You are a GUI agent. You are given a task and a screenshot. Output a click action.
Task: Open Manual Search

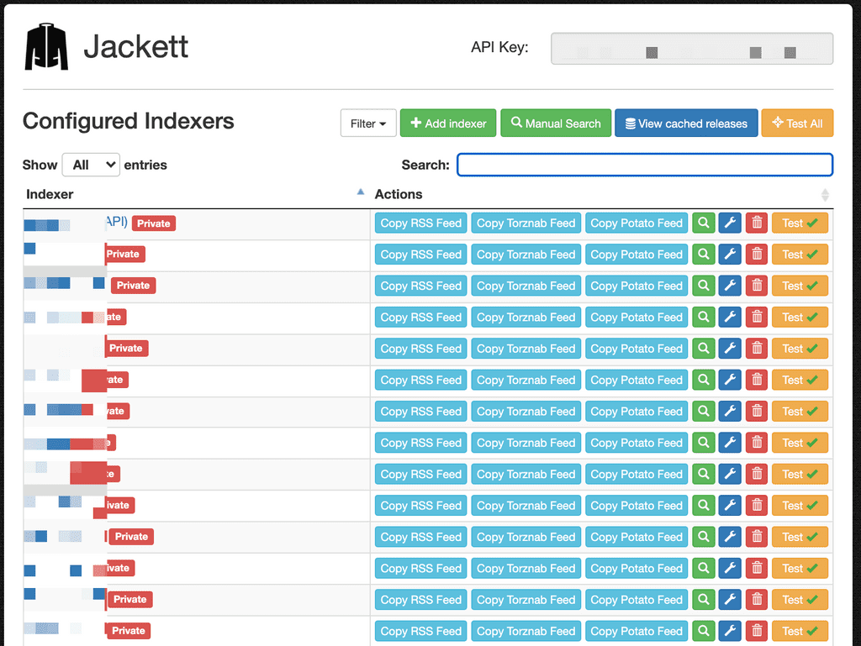tap(556, 123)
